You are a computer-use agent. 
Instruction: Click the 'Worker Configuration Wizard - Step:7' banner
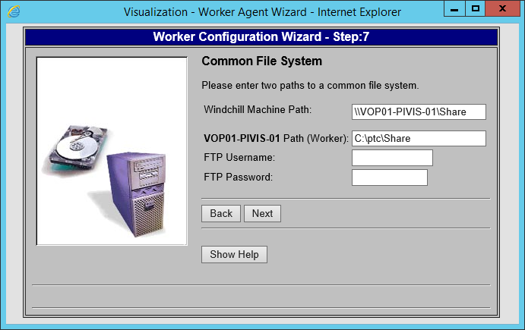(x=261, y=36)
